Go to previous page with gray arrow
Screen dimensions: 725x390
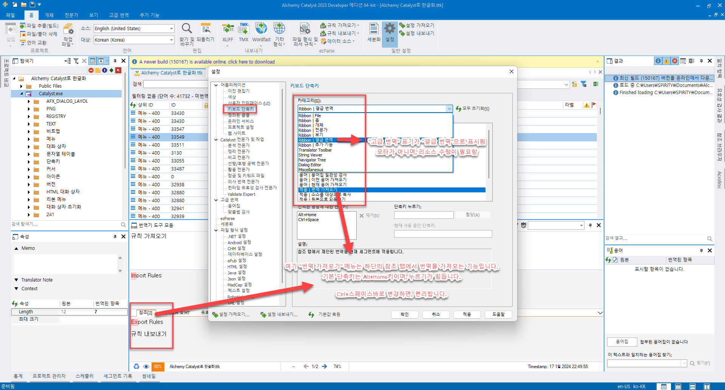306,366
